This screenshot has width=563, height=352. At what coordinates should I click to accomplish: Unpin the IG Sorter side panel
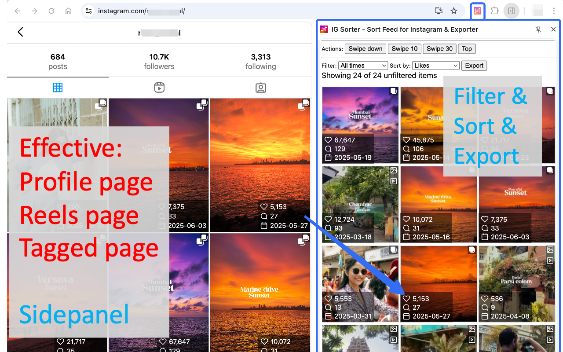click(x=538, y=29)
